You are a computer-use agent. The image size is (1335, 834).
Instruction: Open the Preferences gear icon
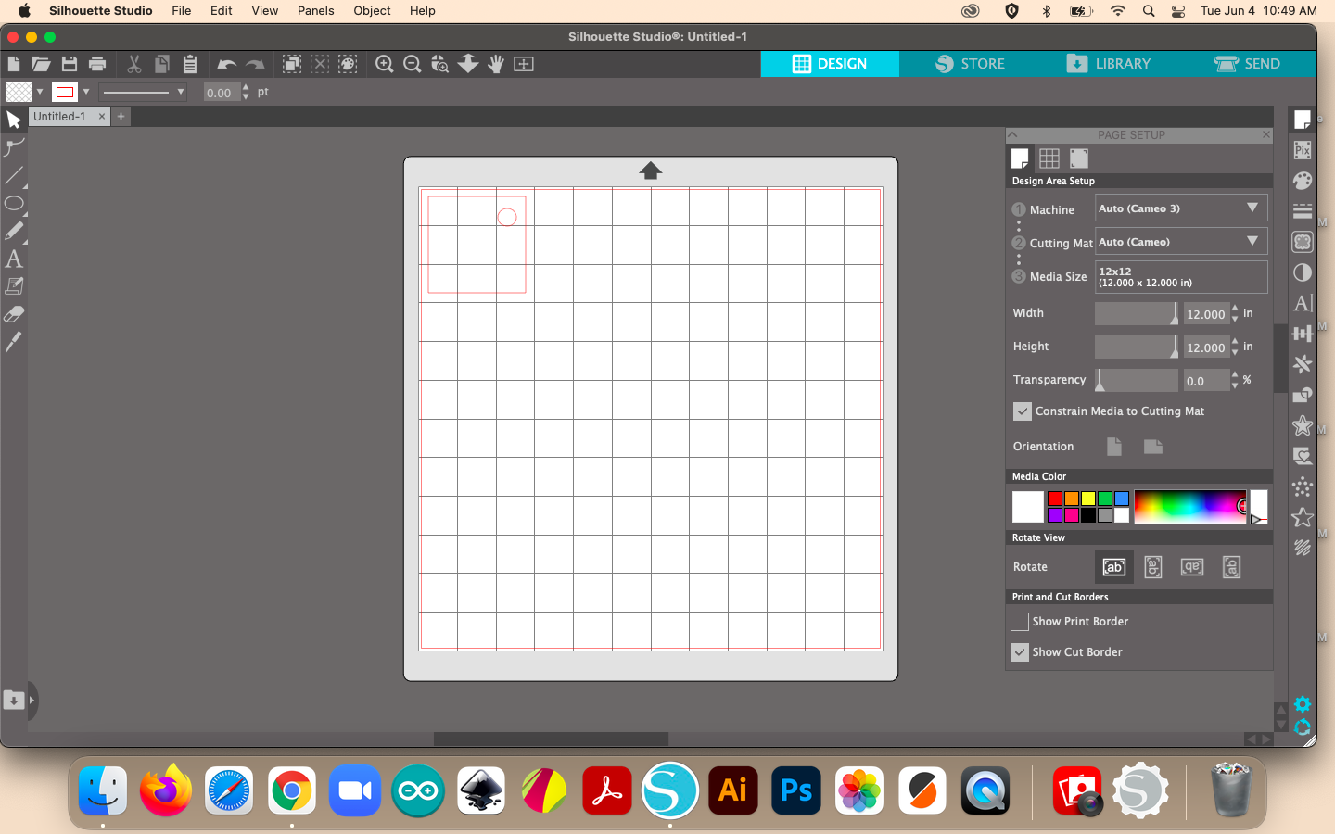click(1303, 704)
